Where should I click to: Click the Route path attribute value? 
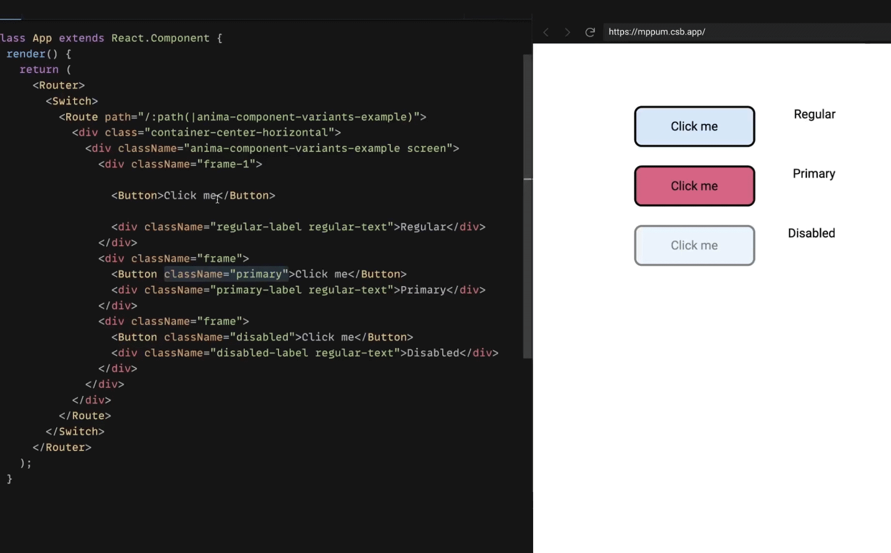(278, 117)
